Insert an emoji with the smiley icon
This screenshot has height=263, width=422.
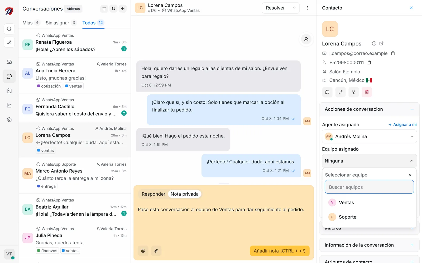click(143, 251)
